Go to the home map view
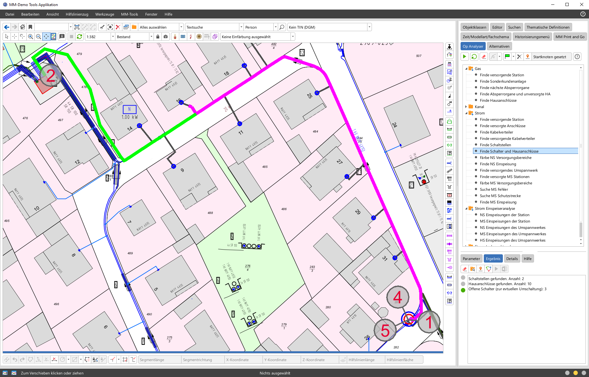 coord(22,27)
